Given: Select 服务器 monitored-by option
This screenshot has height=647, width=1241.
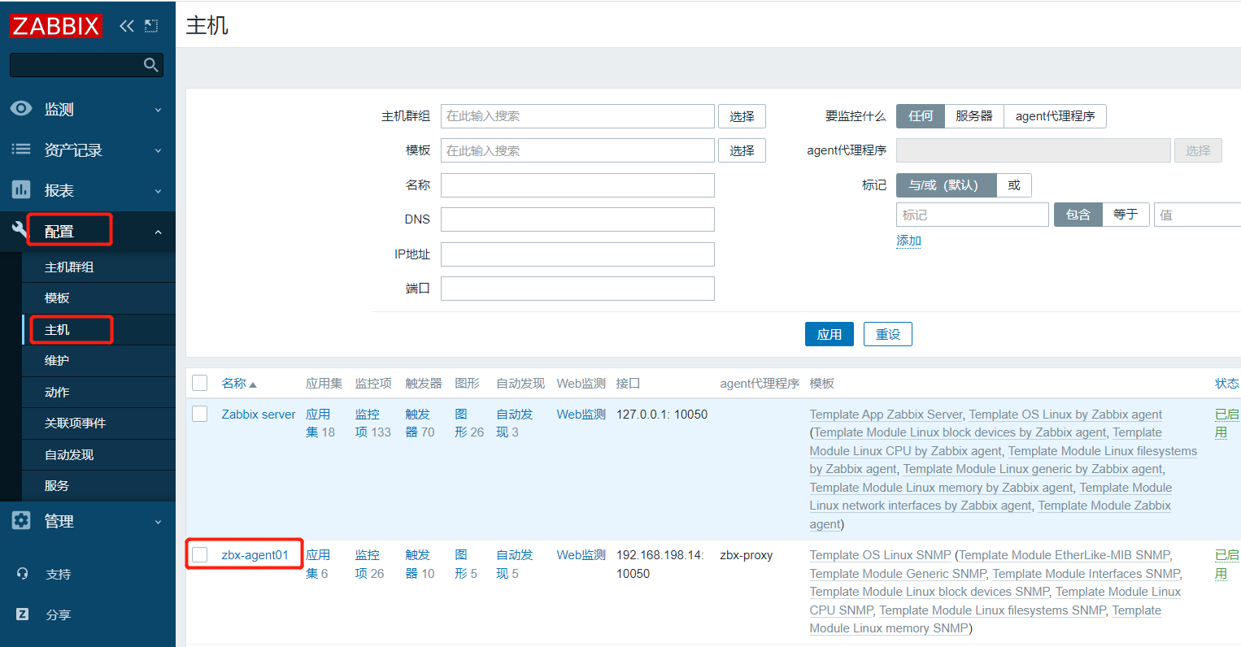Looking at the screenshot, I should coord(974,116).
